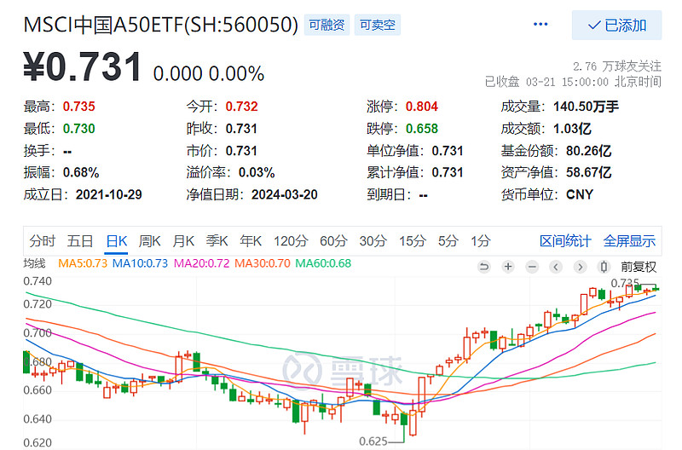Click the 可卖空 tag
The image size is (682, 450).
377,25
